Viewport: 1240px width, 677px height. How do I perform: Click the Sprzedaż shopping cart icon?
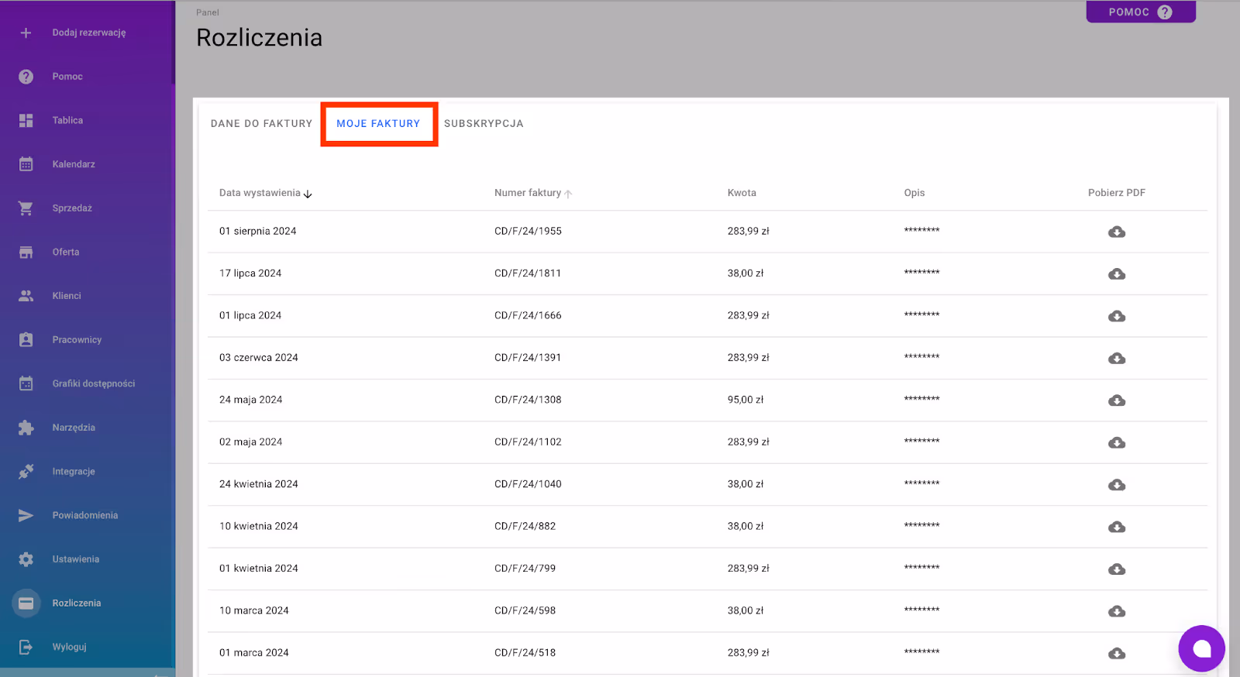(x=26, y=208)
